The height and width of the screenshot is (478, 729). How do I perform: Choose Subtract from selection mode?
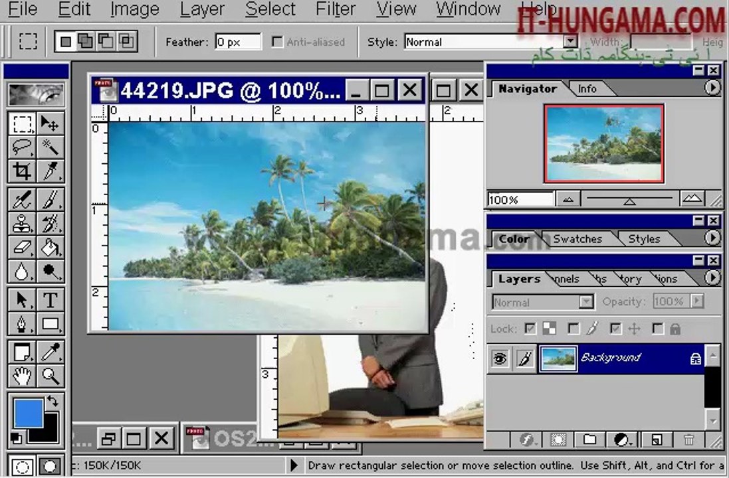(x=106, y=42)
